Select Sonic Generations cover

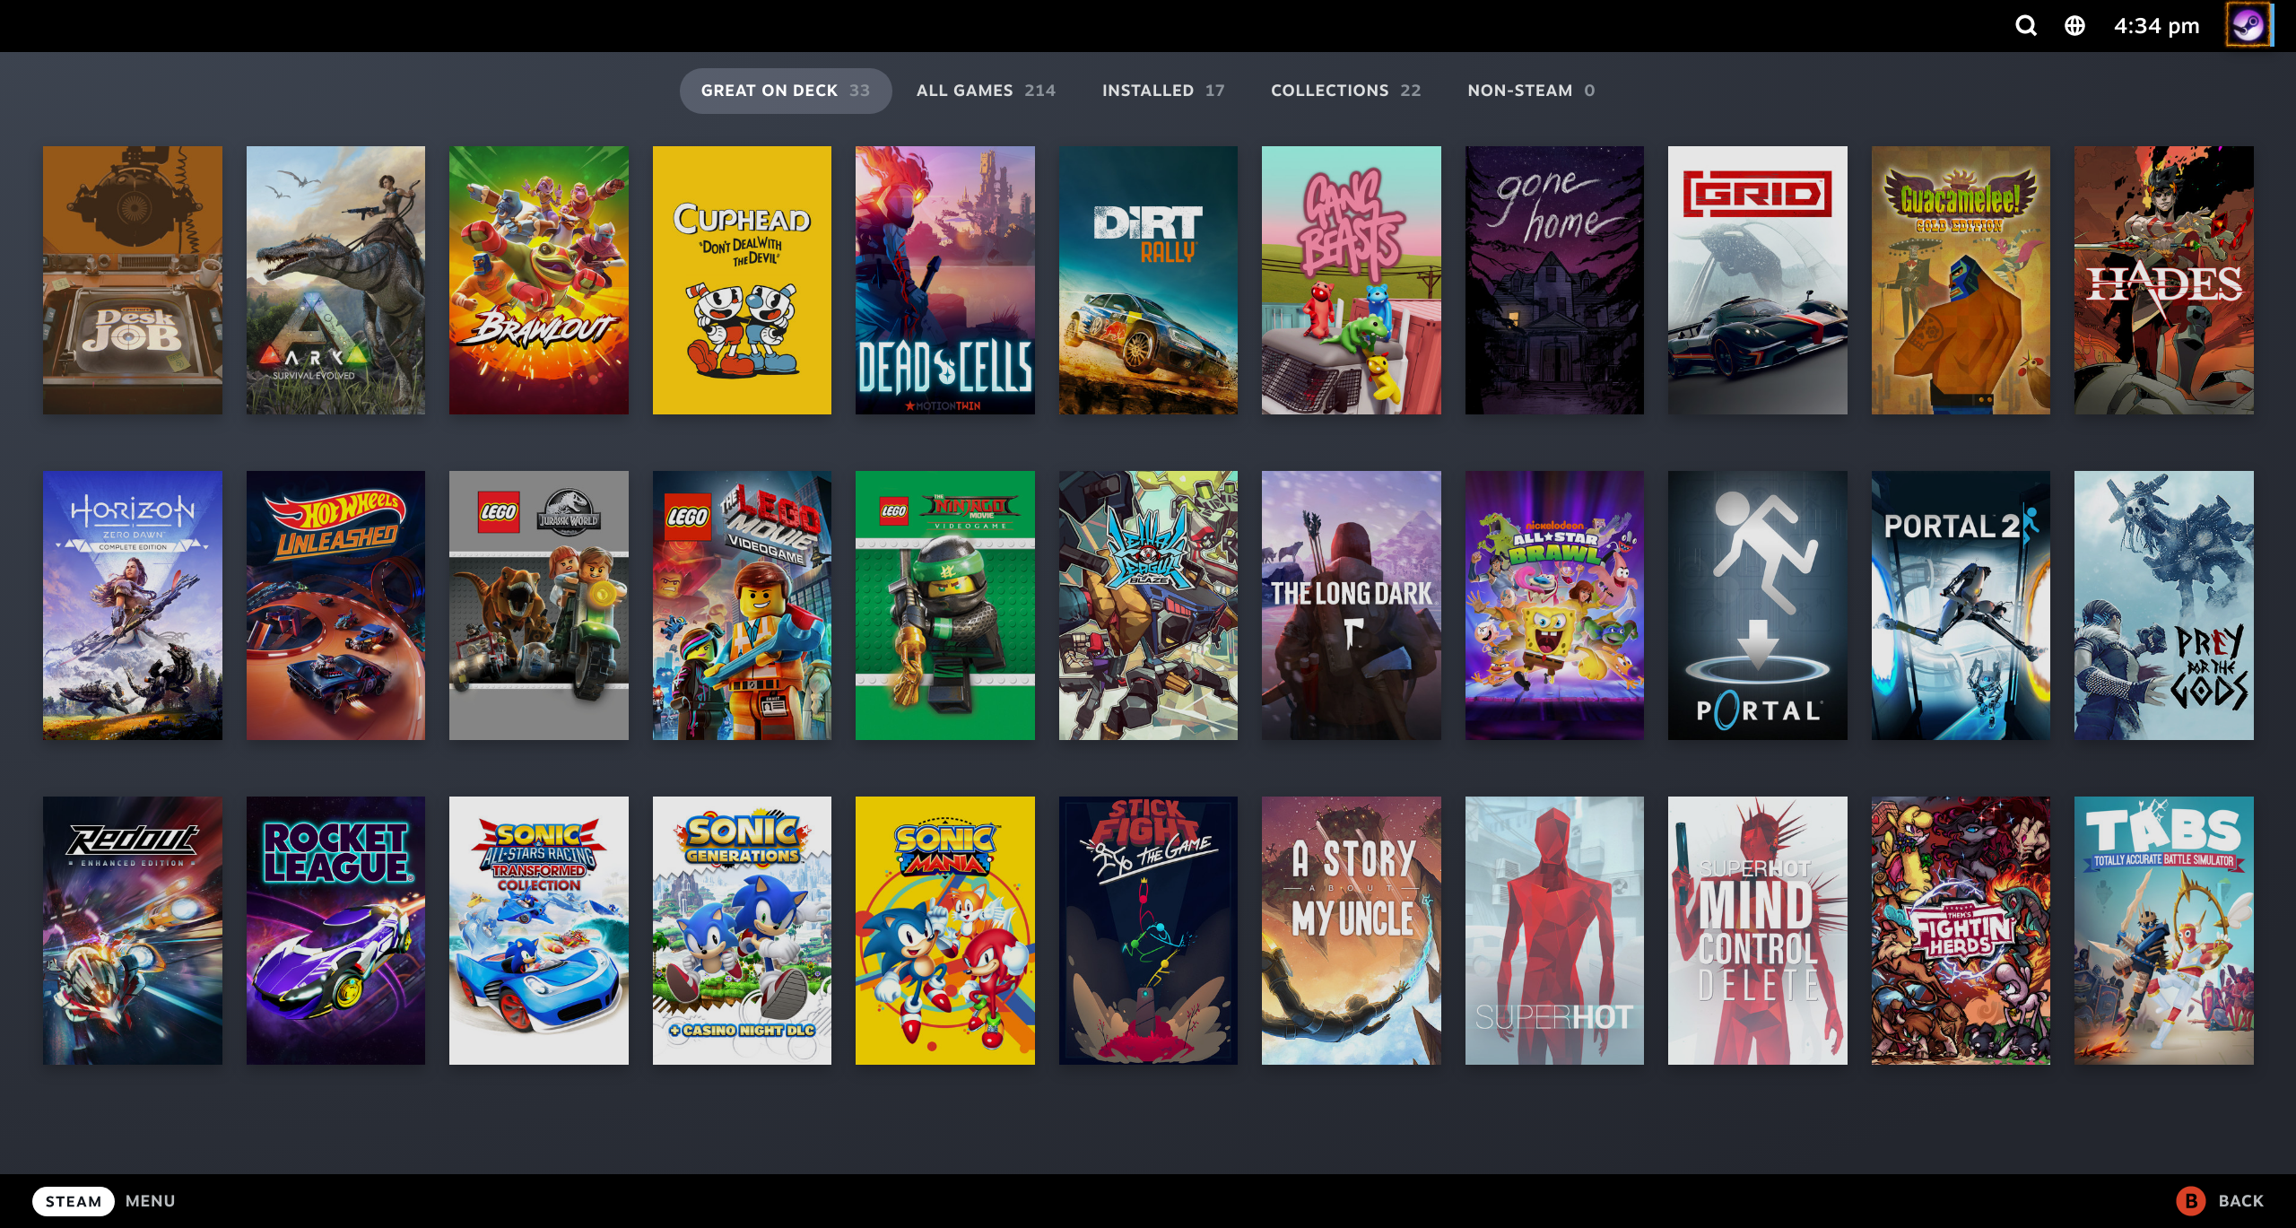742,930
